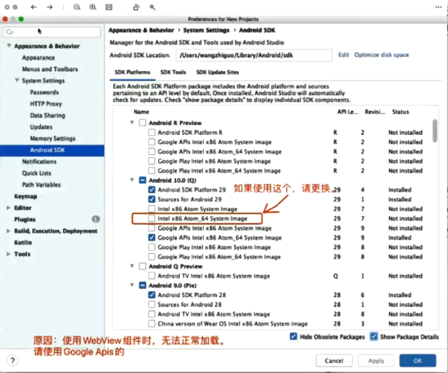Image resolution: width=448 pixels, height=373 pixels.
Task: Click the Cancel button
Action: tap(334, 361)
